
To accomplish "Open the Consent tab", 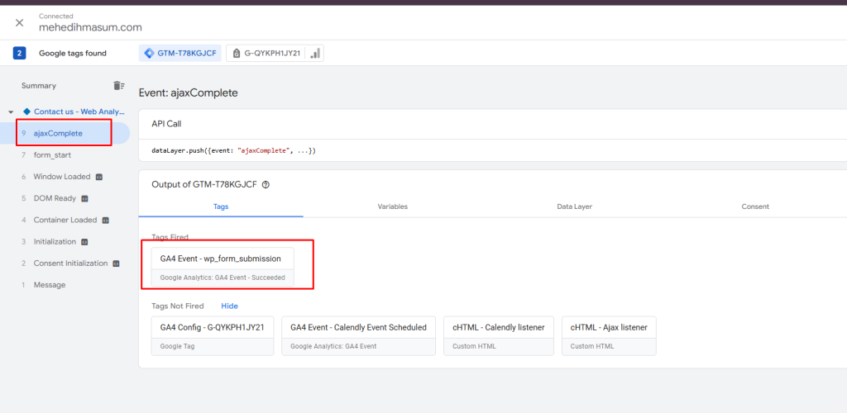I will (755, 206).
